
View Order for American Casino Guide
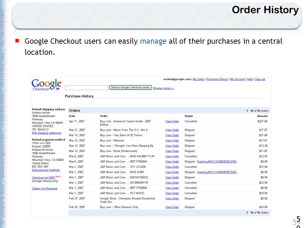[x=172, y=121]
